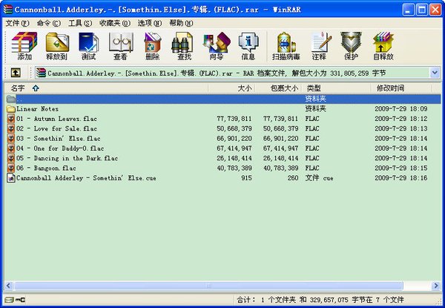445x308 pixels.
Task: Select file name 04 - One for Daddy-O.flac
Action: point(60,148)
